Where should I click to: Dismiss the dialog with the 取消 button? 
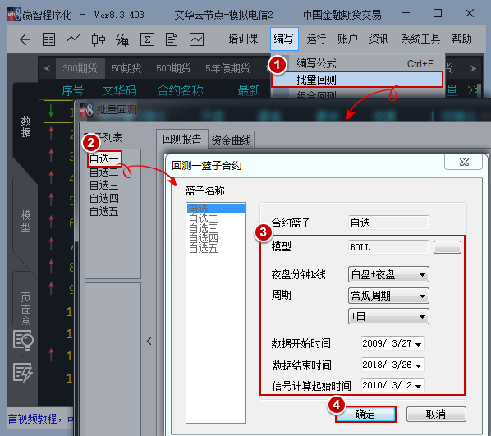point(436,414)
